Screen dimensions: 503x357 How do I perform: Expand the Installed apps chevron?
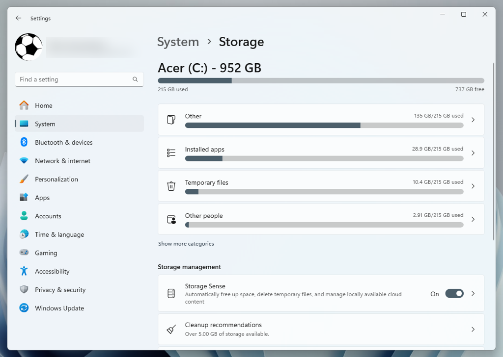tap(473, 153)
